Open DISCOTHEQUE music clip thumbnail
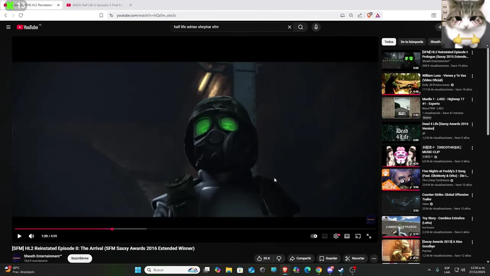Viewport: 490px width, 276px height. coord(401,156)
